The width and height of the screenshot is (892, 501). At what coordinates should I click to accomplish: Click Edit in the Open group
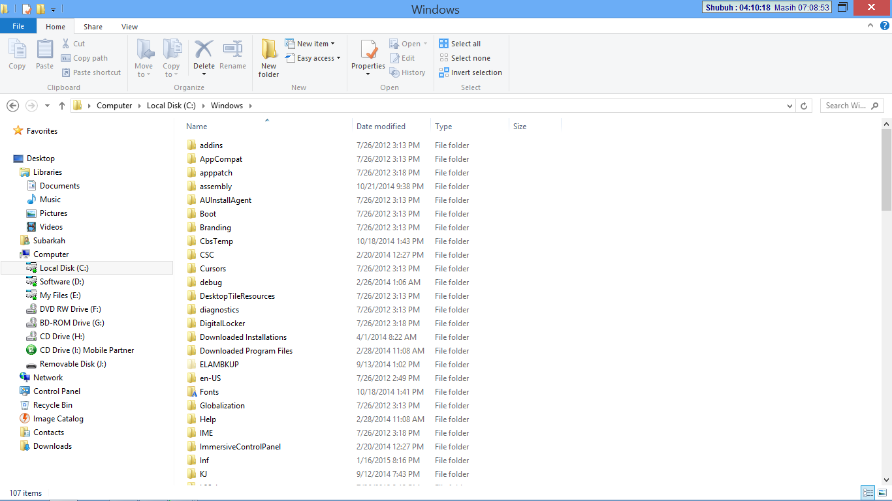(x=402, y=58)
